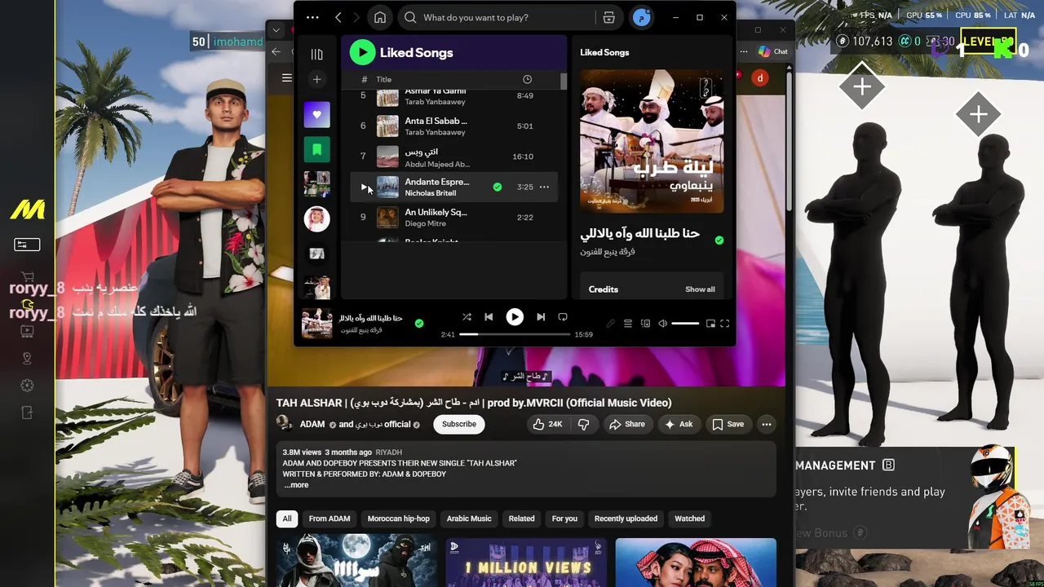
Task: Select the Moroccan hip-hop chip
Action: [x=399, y=519]
